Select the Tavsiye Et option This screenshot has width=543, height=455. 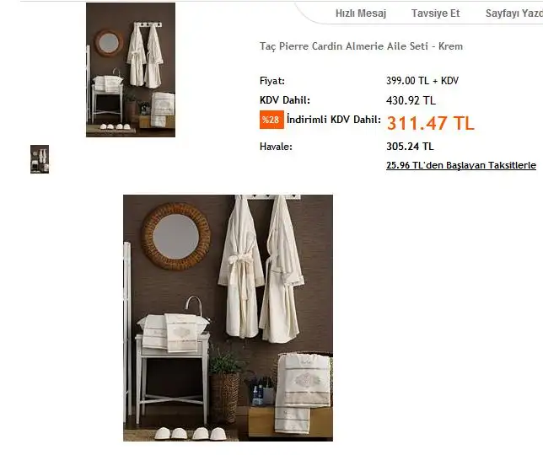[435, 13]
